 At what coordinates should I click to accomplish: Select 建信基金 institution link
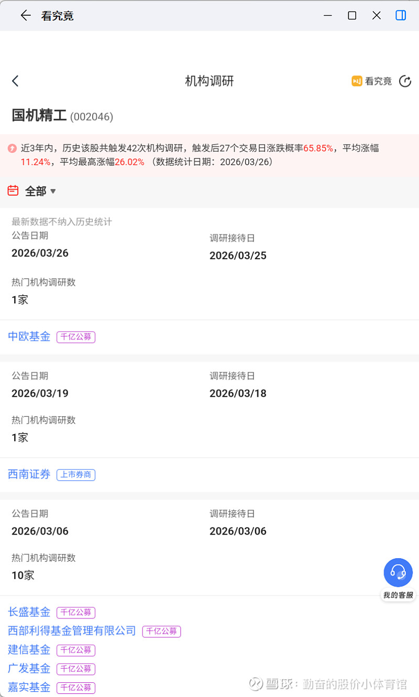pyautogui.click(x=29, y=650)
